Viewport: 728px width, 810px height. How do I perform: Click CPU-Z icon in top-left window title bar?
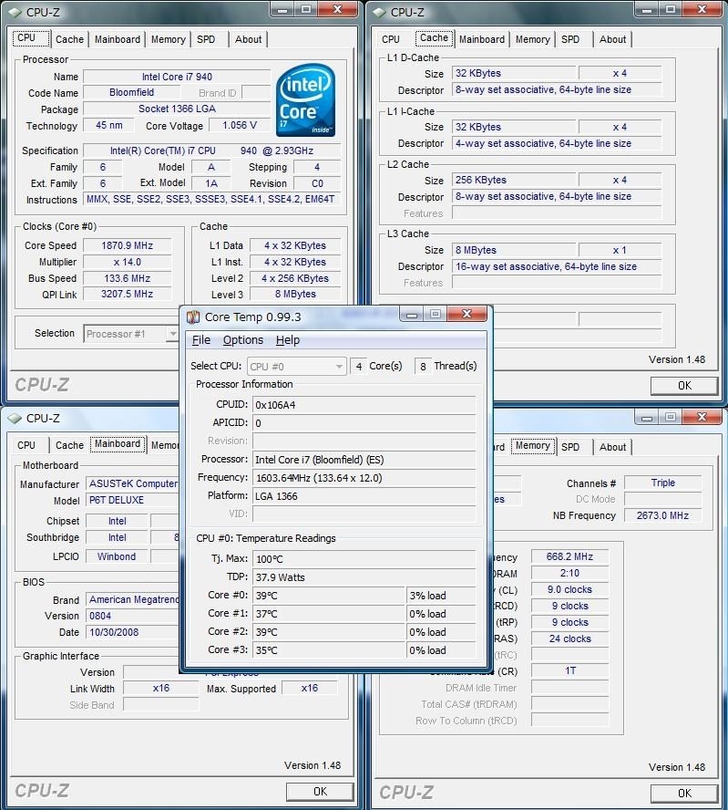[x=14, y=12]
